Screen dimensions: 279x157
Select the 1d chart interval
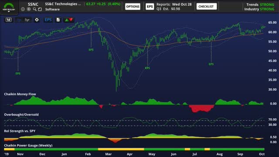click(x=9, y=20)
